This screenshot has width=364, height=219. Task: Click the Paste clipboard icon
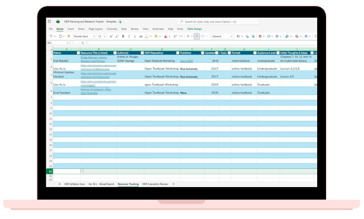pyautogui.click(x=61, y=36)
